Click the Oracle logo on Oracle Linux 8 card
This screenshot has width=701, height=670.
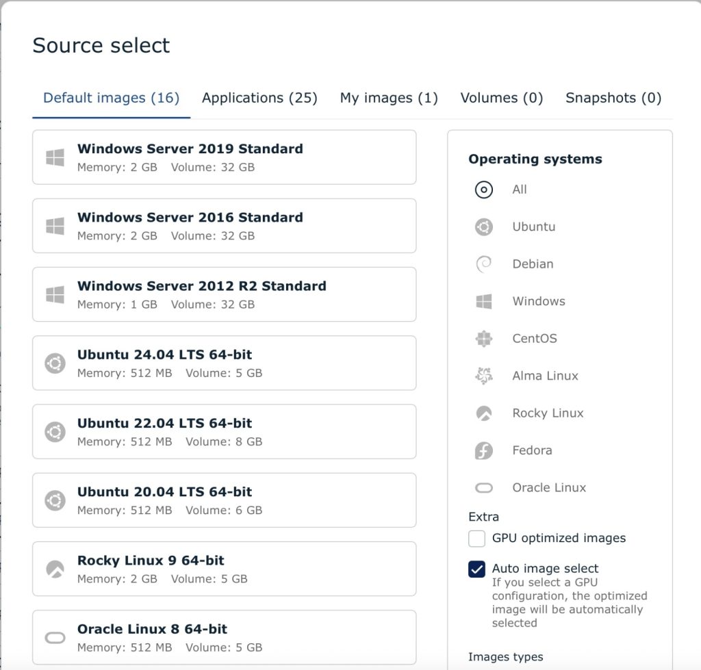click(x=55, y=637)
